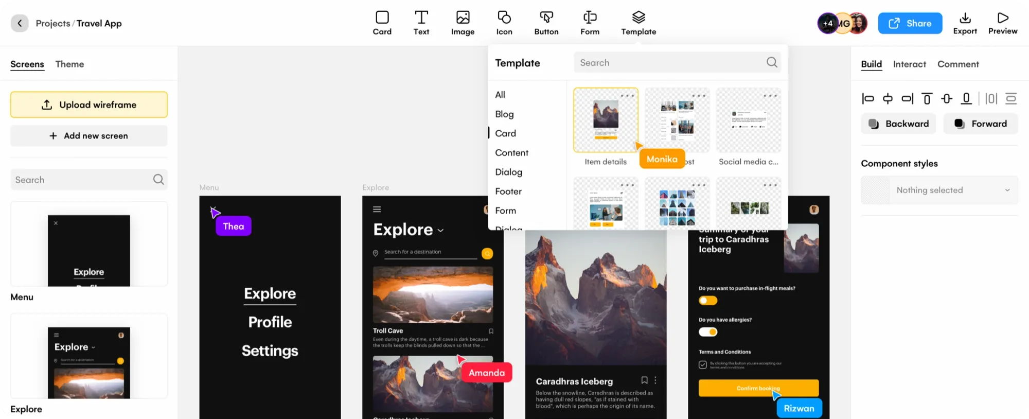
Task: Click the Screens panel search field
Action: coord(89,179)
